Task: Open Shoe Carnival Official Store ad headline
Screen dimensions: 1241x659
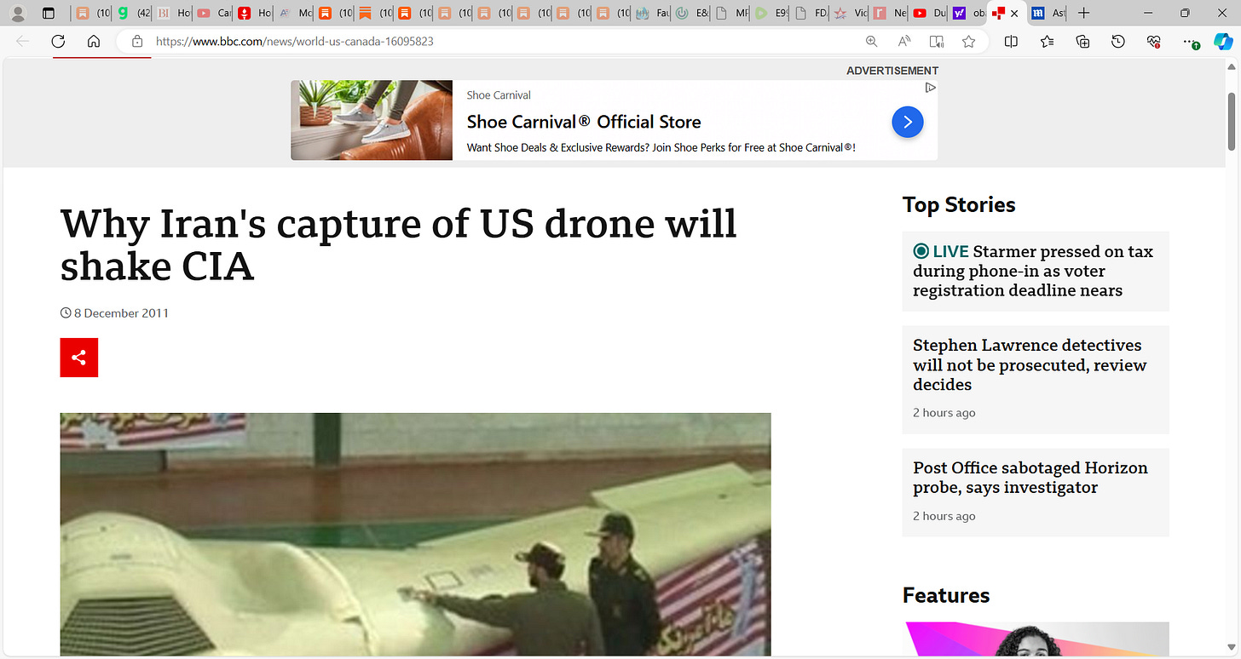Action: click(584, 122)
